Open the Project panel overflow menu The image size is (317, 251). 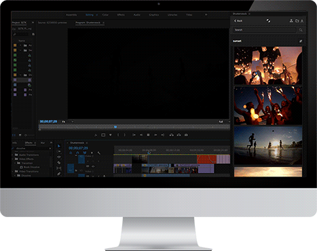tap(33, 22)
